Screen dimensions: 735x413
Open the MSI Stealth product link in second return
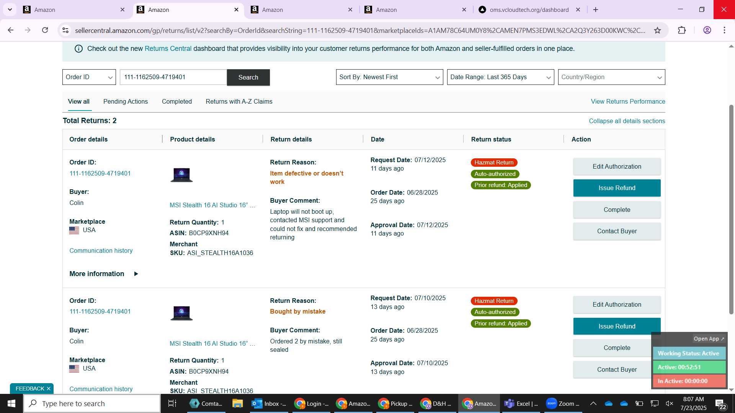tap(212, 343)
